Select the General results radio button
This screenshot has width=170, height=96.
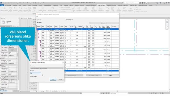66,20
